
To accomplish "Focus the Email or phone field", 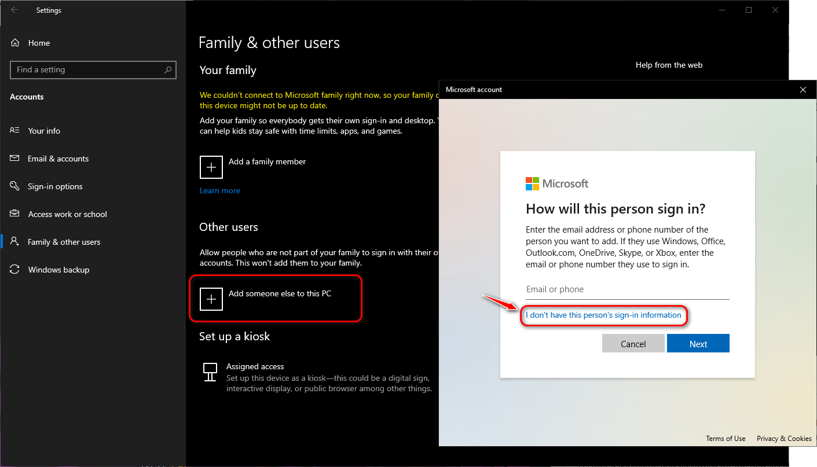I will 627,289.
